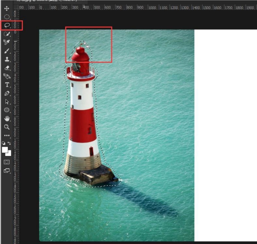Select the Pen tool
This screenshot has height=244, width=257.
(7, 93)
